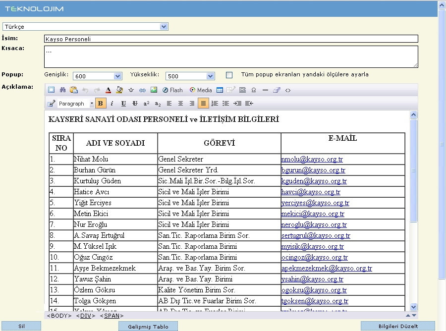Insert a new table
The image size is (446, 331).
point(220,90)
